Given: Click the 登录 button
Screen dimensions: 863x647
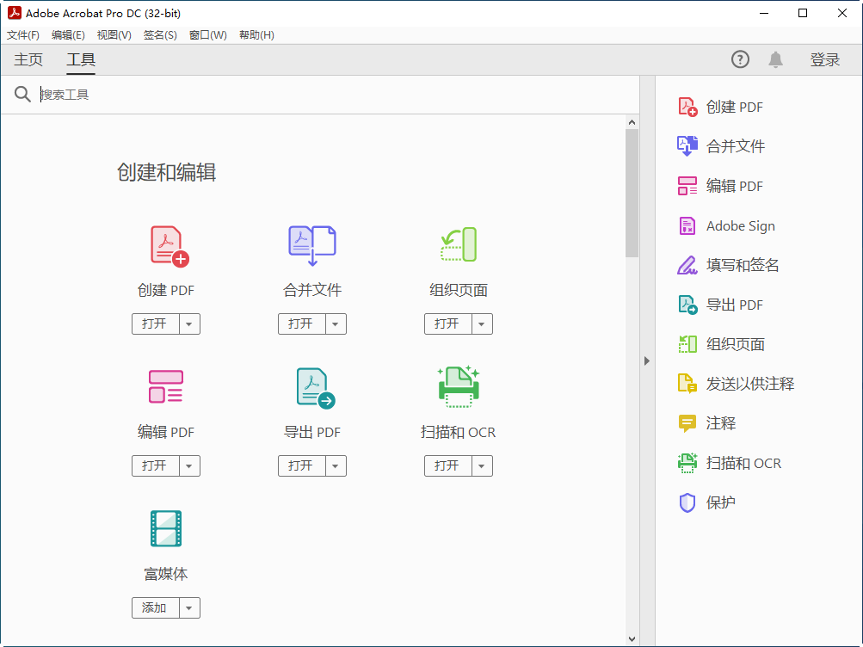Looking at the screenshot, I should [824, 59].
